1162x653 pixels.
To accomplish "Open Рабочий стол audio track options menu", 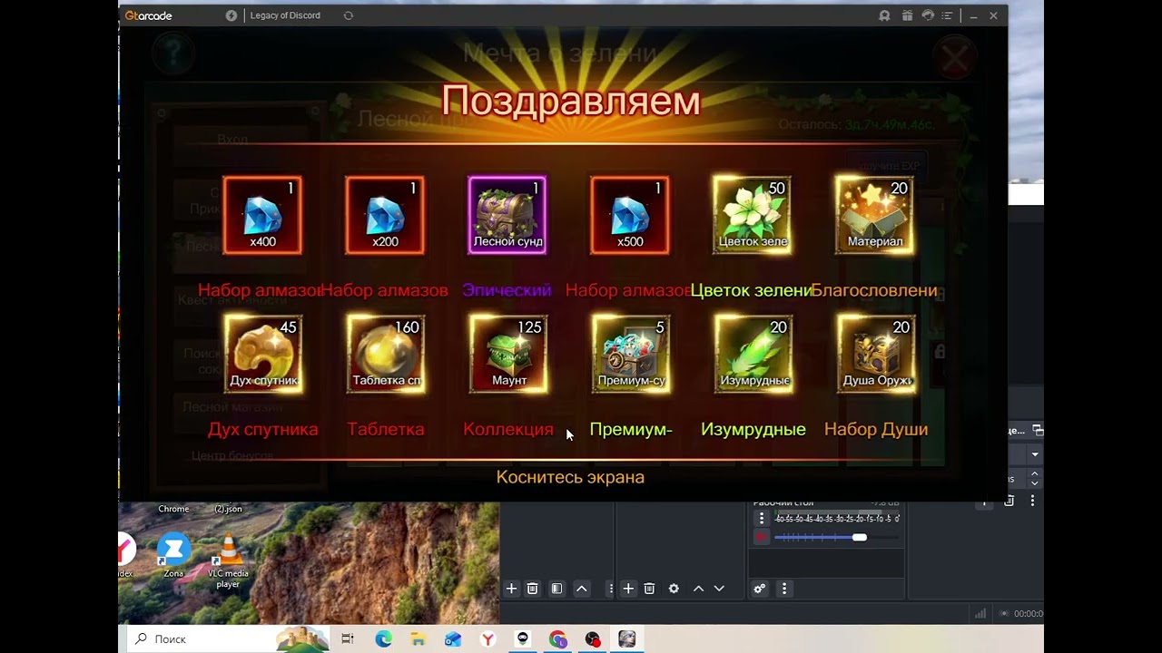I will tap(762, 518).
